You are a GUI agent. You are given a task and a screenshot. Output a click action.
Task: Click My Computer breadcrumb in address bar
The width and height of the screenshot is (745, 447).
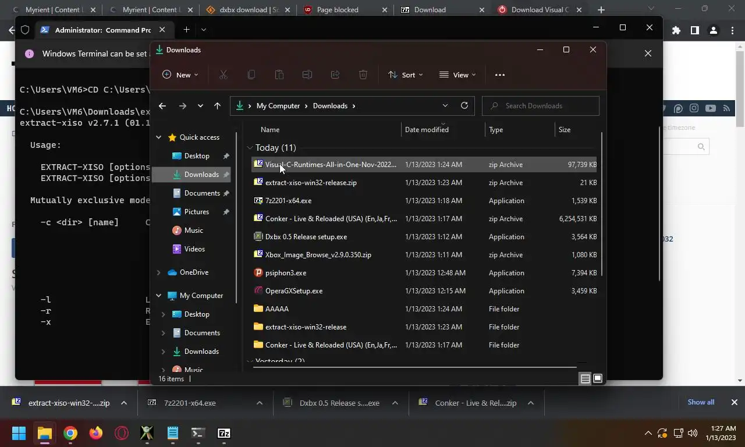pyautogui.click(x=278, y=106)
